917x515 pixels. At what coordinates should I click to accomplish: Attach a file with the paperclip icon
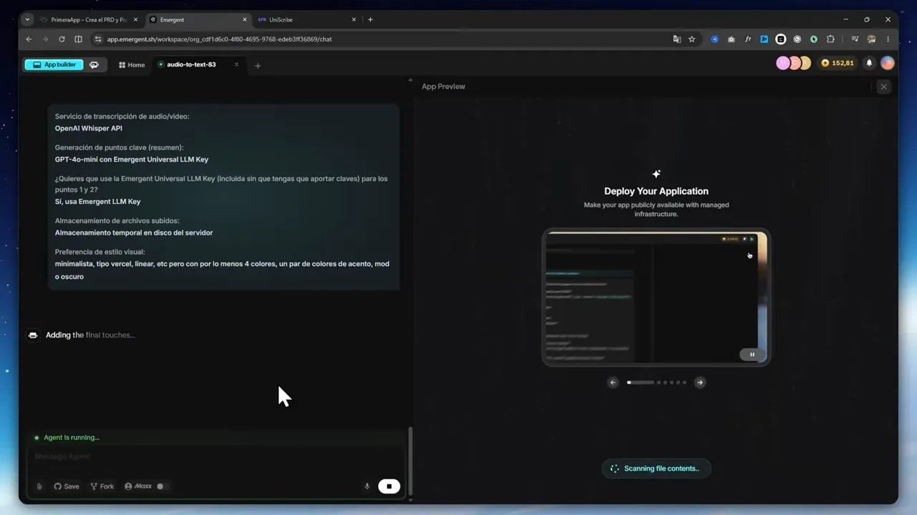(39, 486)
